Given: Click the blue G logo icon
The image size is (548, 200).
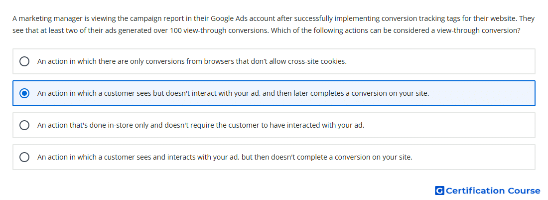Looking at the screenshot, I should [x=439, y=191].
